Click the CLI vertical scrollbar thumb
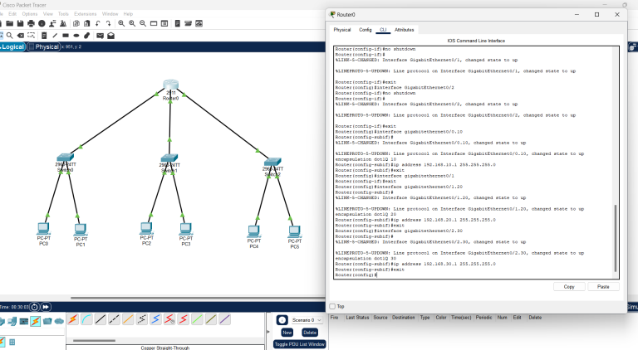 point(616,238)
